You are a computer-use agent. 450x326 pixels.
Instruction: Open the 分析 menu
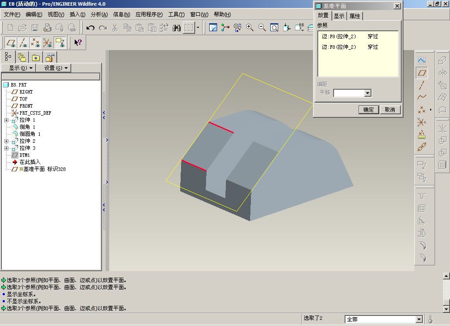click(x=99, y=14)
